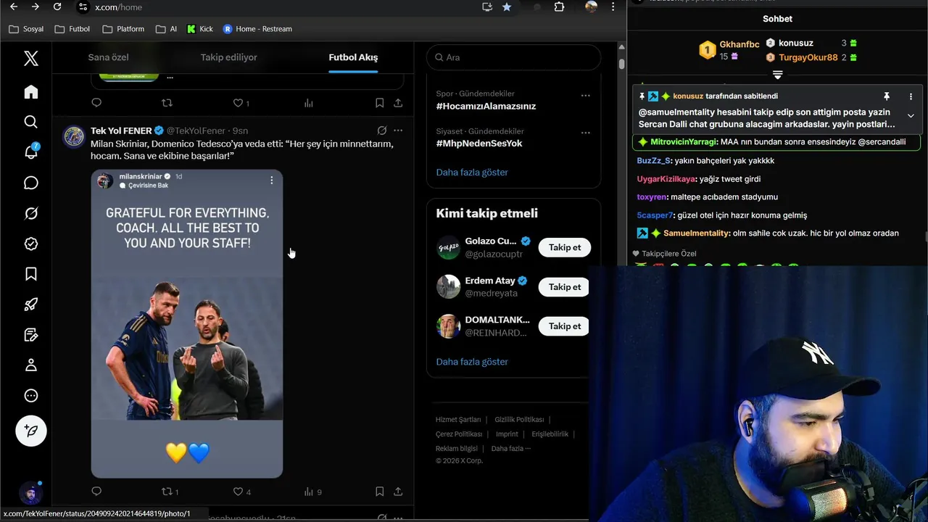
Task: Expand the chat leaderboard with lines icon
Action: pyautogui.click(x=777, y=75)
